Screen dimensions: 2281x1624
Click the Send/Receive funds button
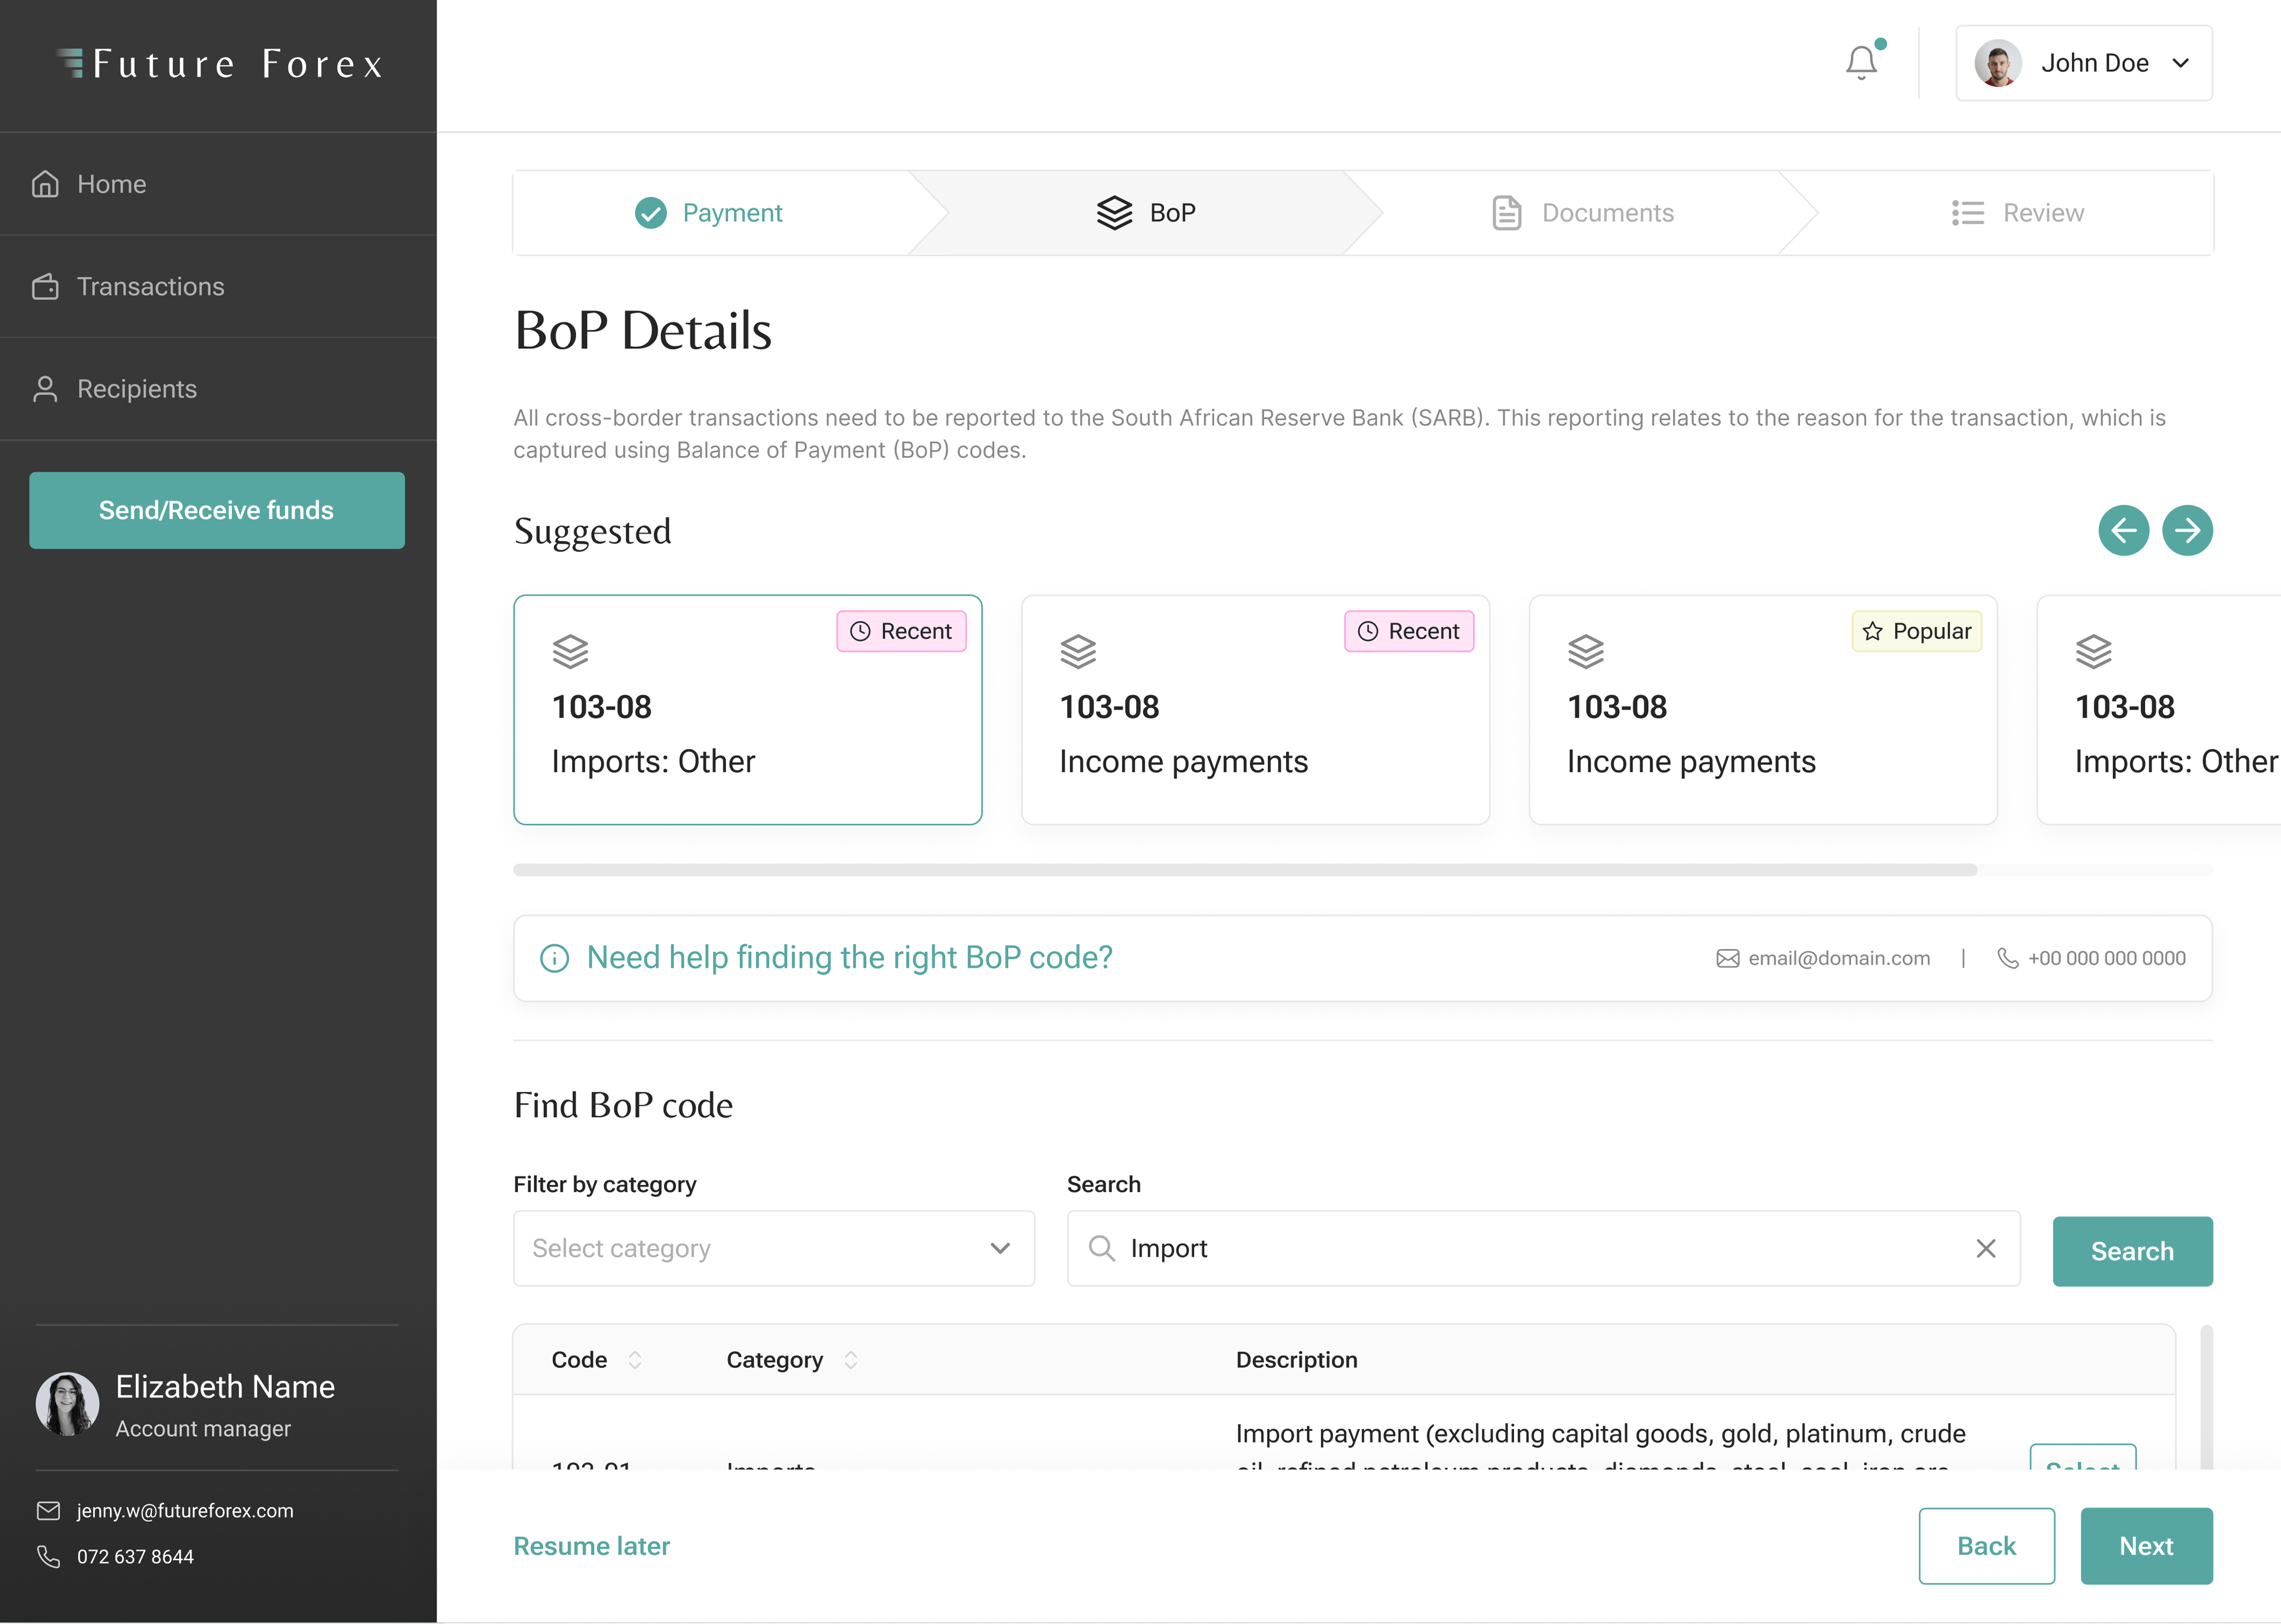216,510
